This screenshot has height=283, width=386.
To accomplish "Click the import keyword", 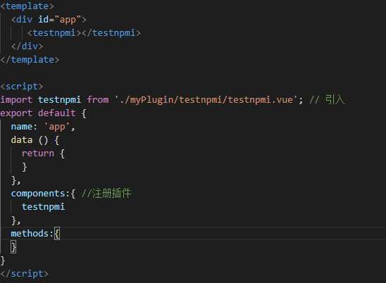I will [x=16, y=100].
